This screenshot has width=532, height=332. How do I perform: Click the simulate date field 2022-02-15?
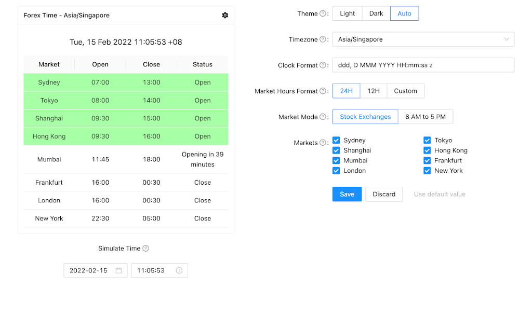(96, 270)
